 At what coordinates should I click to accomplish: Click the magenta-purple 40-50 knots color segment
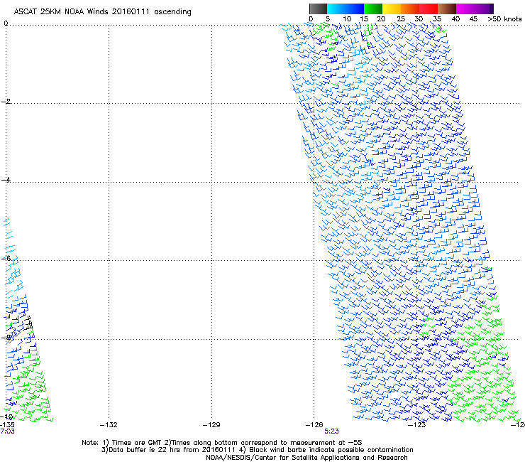click(x=475, y=9)
